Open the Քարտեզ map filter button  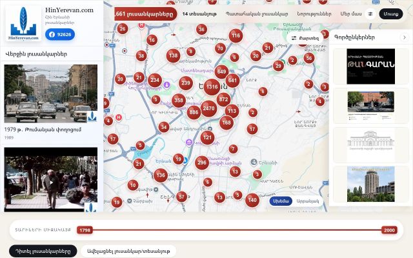click(305, 38)
